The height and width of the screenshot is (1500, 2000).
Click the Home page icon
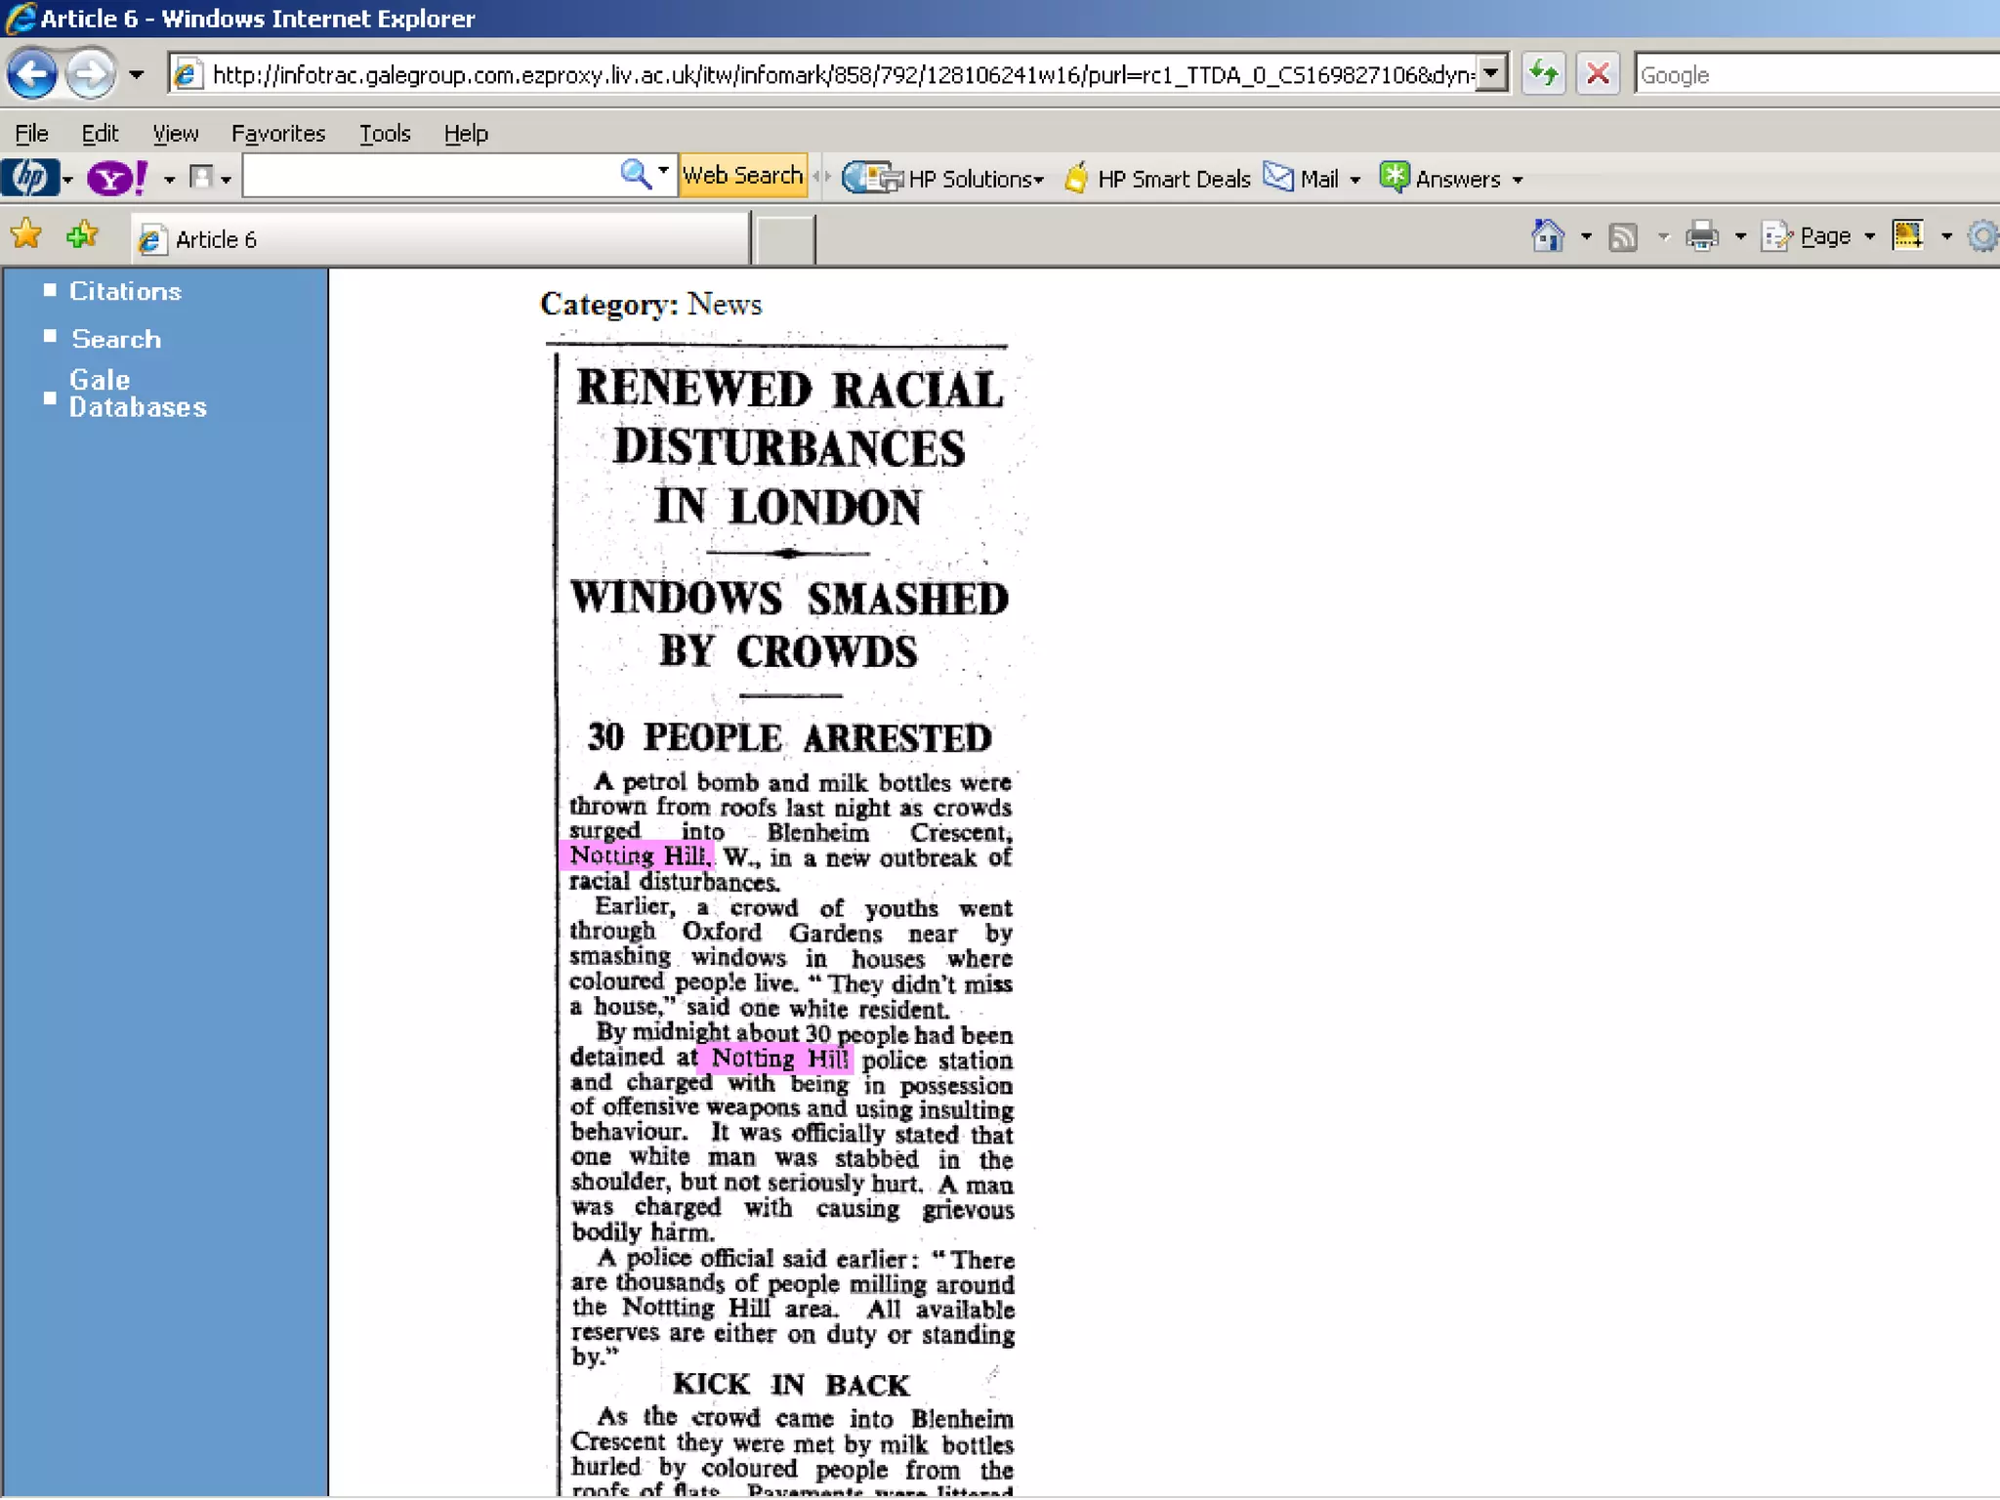click(1548, 236)
